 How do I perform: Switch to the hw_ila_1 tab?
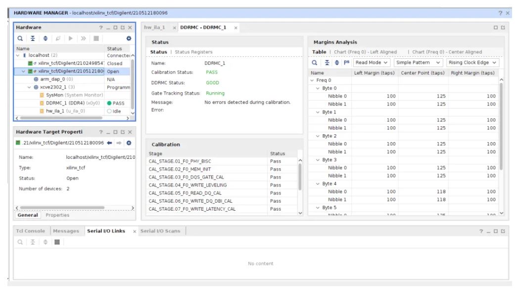[x=154, y=27]
